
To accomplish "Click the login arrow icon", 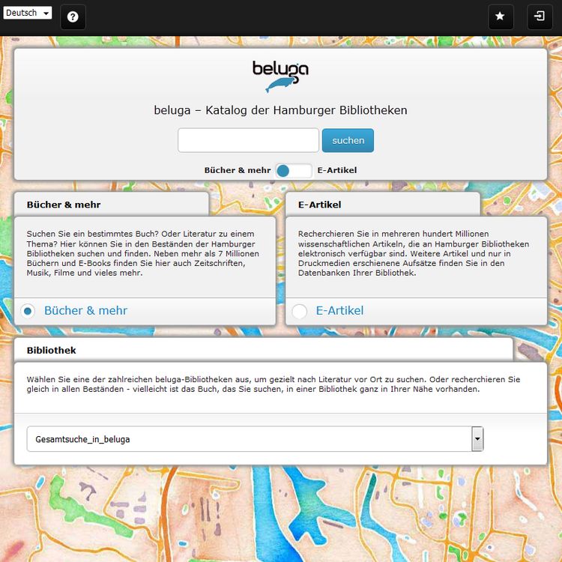I will tap(540, 16).
